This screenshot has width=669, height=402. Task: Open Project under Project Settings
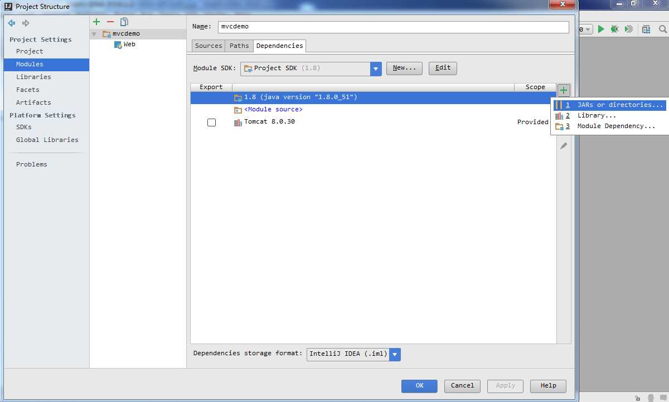30,51
